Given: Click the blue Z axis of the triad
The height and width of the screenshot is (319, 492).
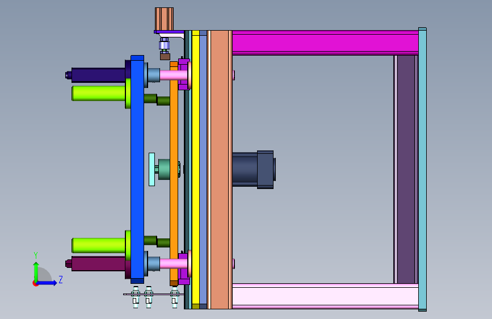Looking at the screenshot, I should click(x=47, y=283).
